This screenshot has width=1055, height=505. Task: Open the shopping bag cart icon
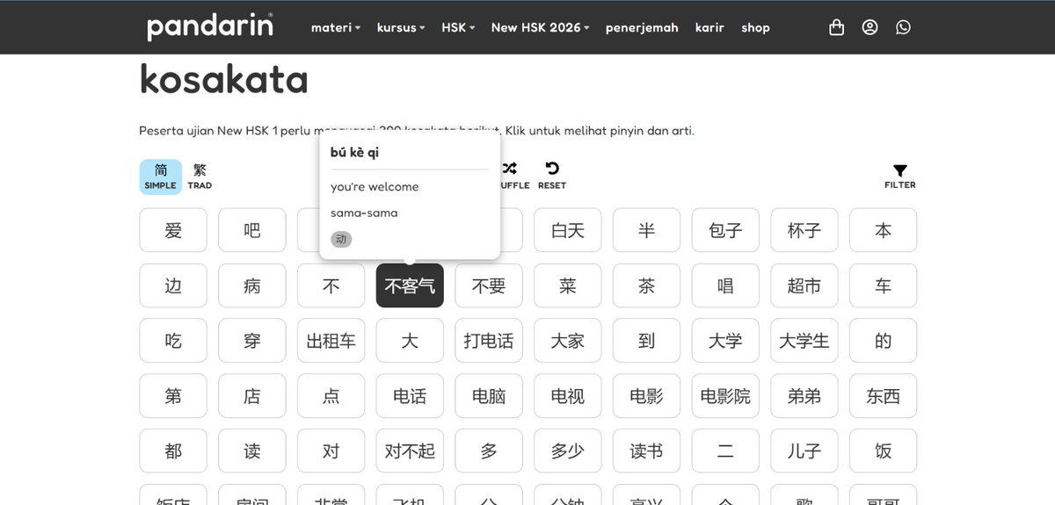pos(836,27)
